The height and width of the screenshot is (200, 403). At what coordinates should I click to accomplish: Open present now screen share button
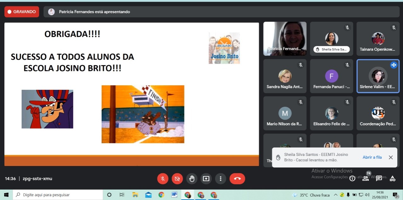pyautogui.click(x=206, y=179)
